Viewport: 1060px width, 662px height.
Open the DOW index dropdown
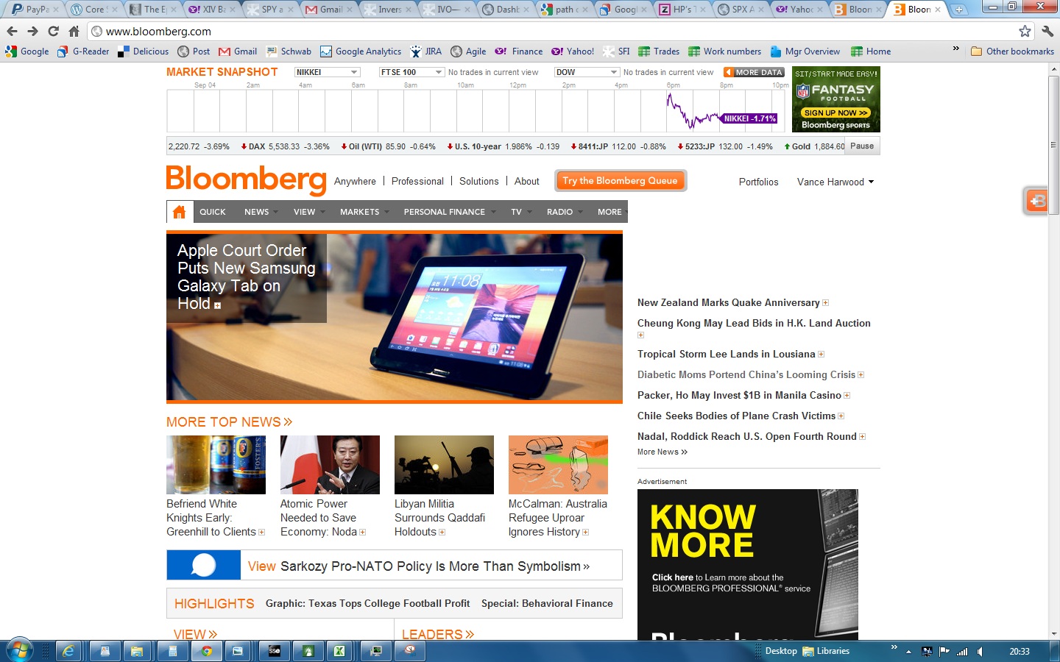[x=587, y=72]
